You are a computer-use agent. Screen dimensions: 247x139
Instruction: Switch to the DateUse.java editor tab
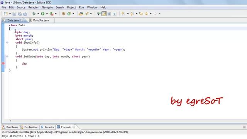[x=41, y=20]
